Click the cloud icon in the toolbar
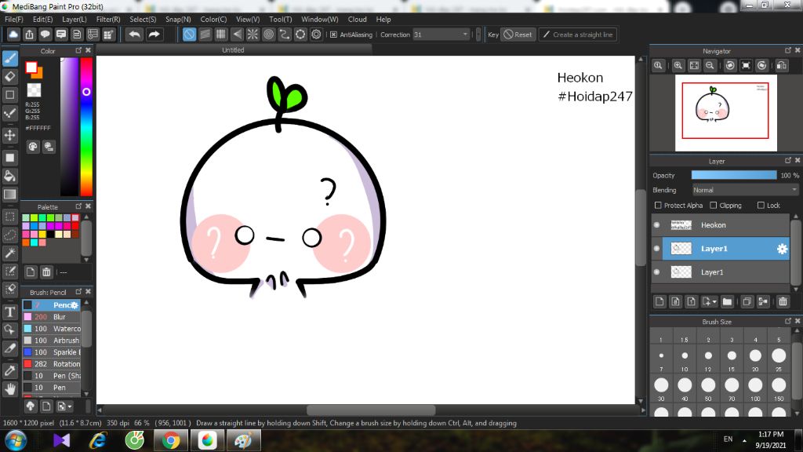 [x=13, y=35]
